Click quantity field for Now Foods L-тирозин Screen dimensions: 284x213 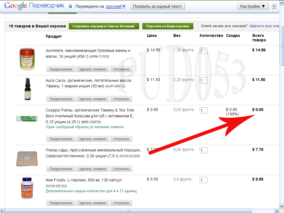click(203, 180)
